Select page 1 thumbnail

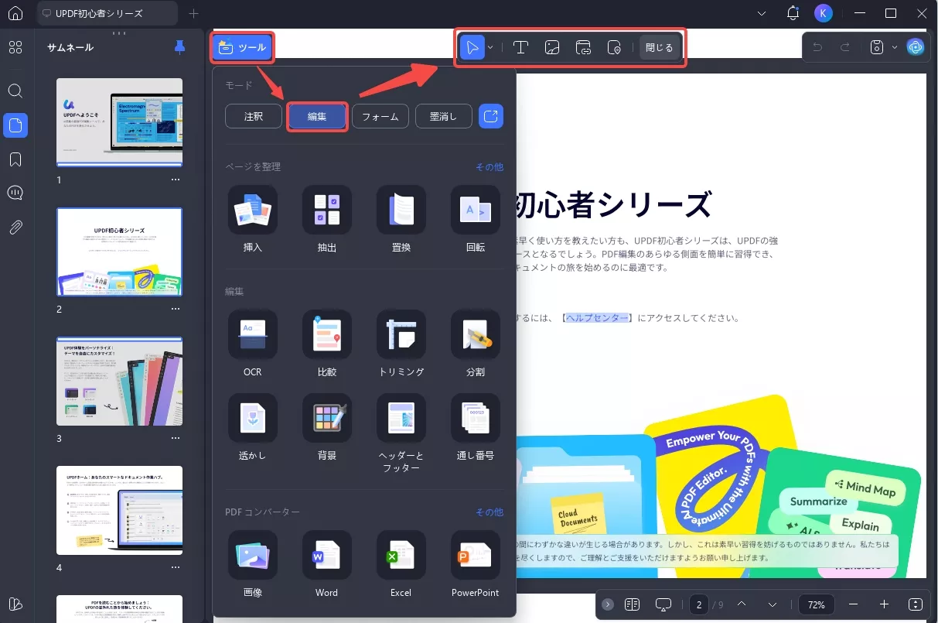120,122
